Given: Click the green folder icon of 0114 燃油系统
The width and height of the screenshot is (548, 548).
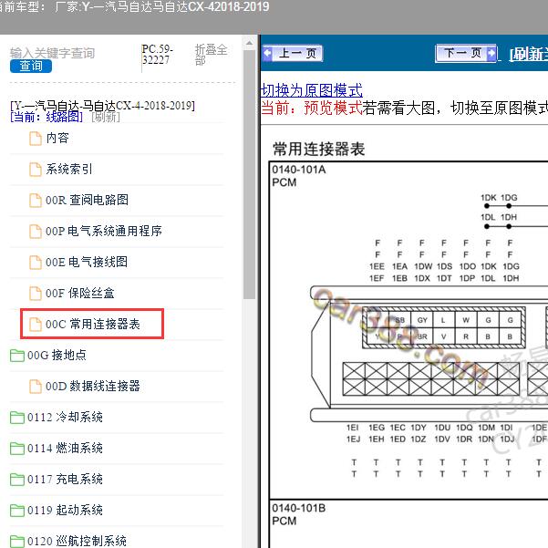Looking at the screenshot, I should pyautogui.click(x=17, y=449).
